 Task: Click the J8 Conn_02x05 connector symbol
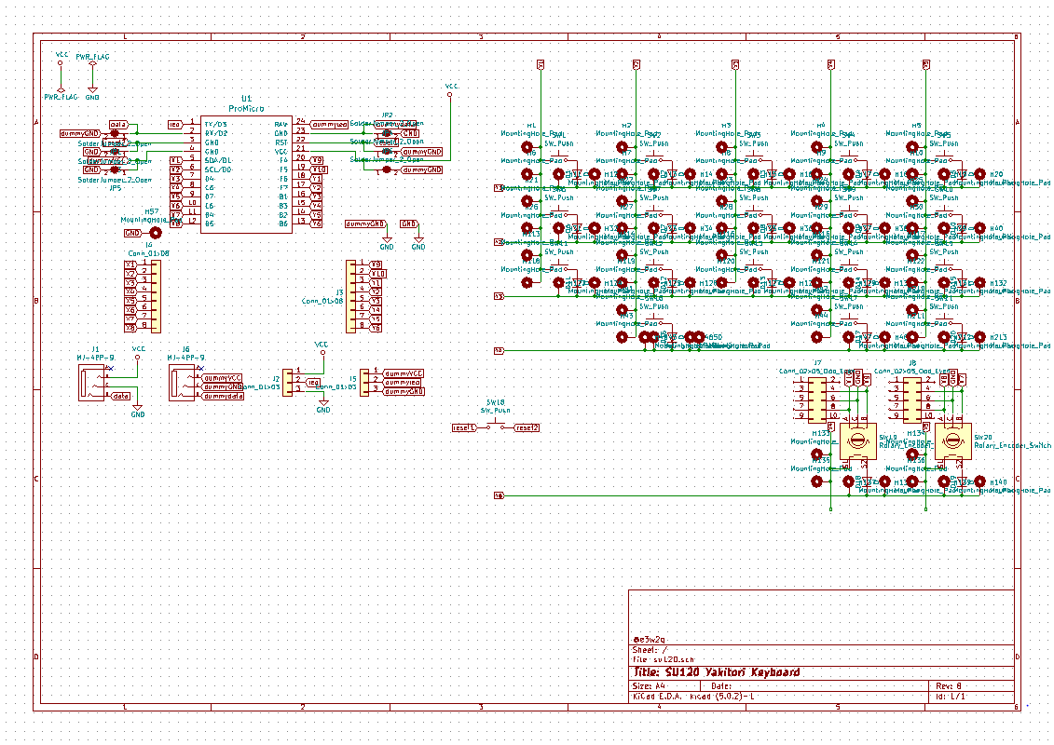coord(911,399)
